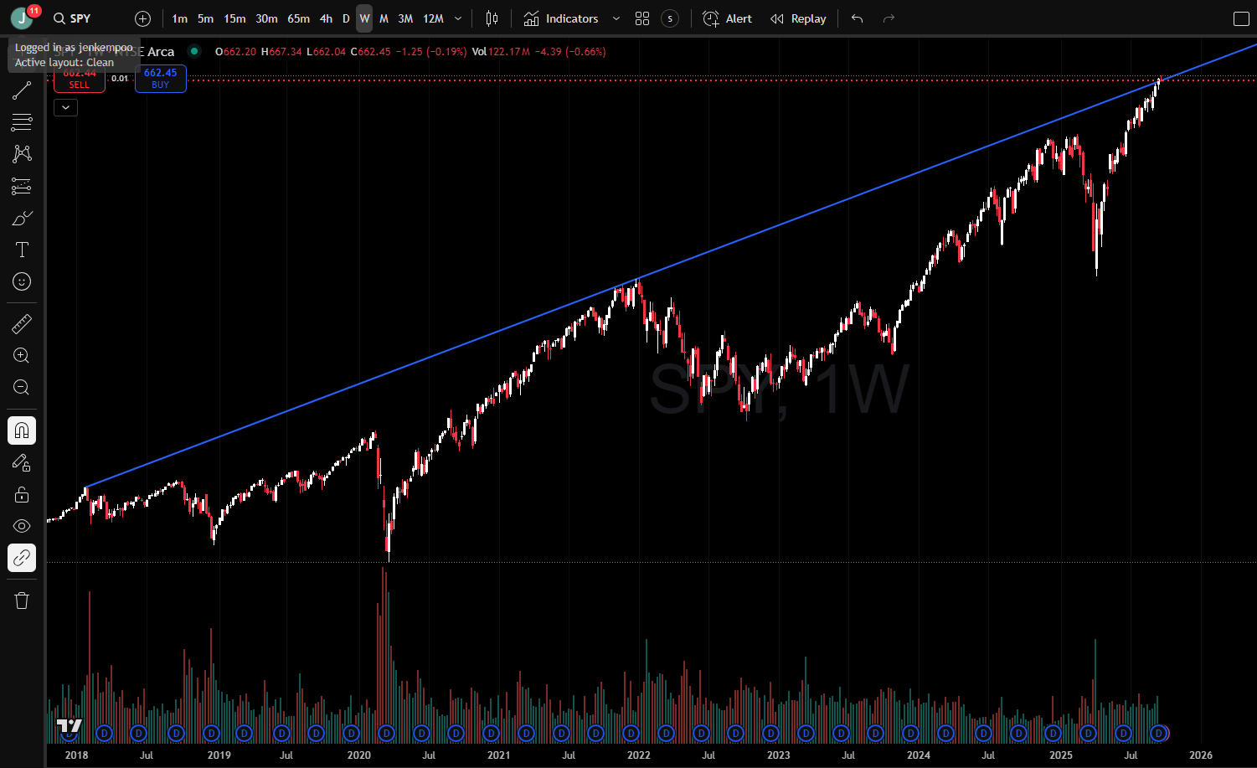Open the Indicators favorites dropdown arrow

pyautogui.click(x=616, y=18)
